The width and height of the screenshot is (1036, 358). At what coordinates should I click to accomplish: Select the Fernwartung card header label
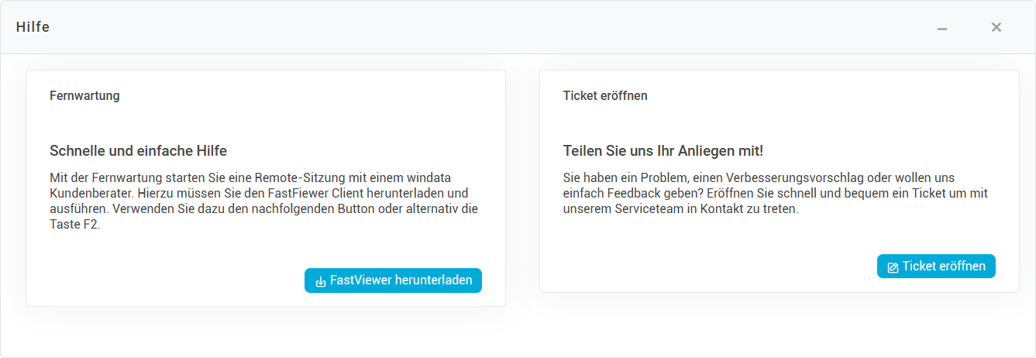pyautogui.click(x=84, y=96)
